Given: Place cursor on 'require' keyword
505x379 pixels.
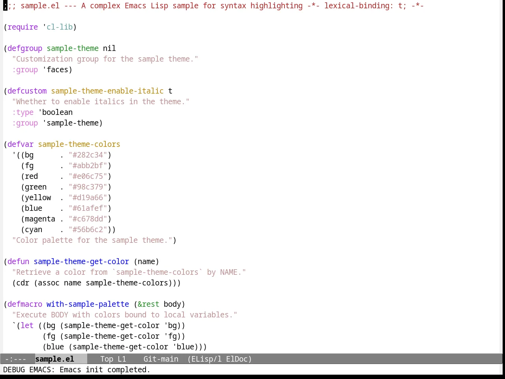Looking at the screenshot, I should (x=22, y=27).
